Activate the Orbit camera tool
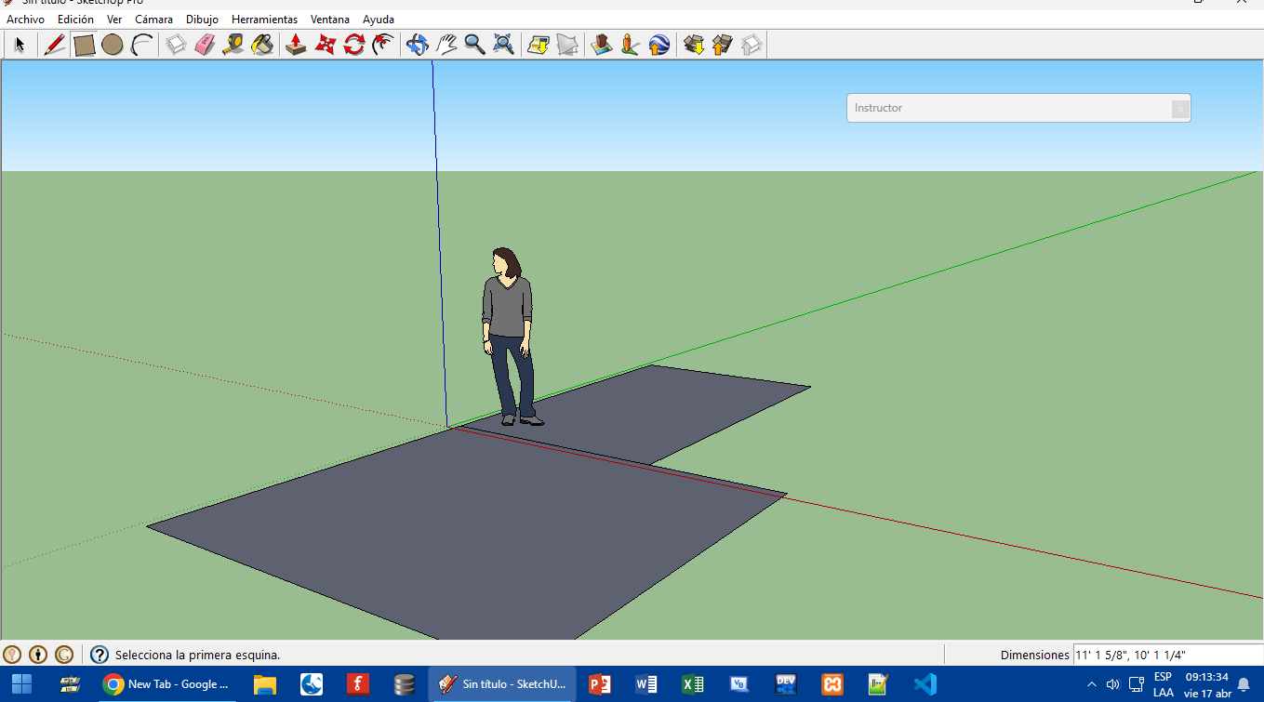 (417, 45)
